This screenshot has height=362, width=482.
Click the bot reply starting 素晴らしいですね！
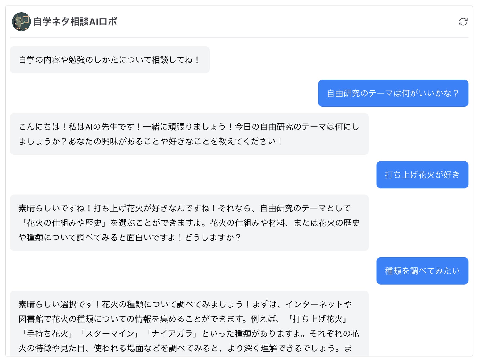[189, 223]
